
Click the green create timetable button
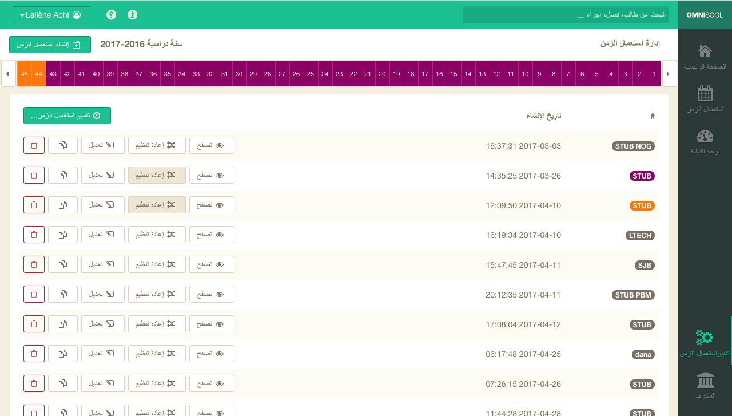pos(50,45)
